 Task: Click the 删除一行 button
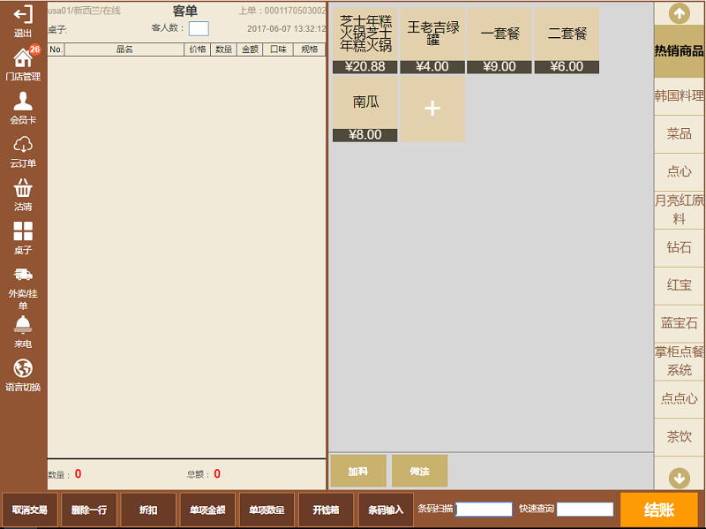coord(89,510)
